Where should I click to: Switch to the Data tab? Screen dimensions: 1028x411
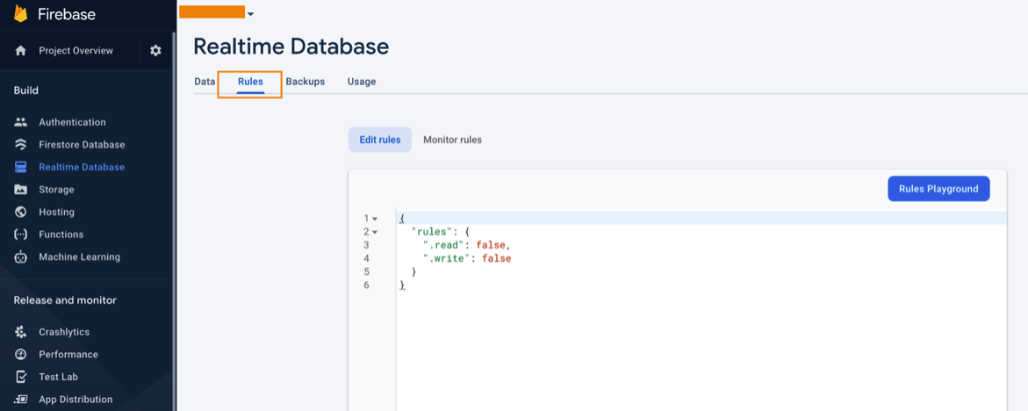pyautogui.click(x=205, y=82)
